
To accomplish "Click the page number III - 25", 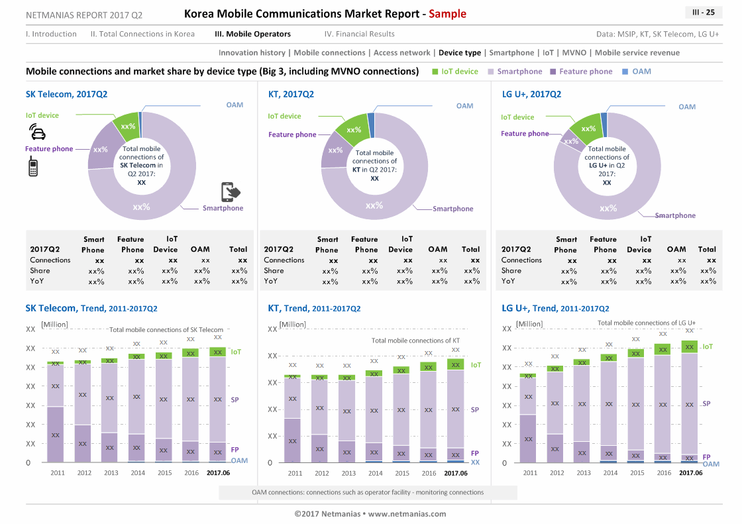I will click(x=703, y=13).
